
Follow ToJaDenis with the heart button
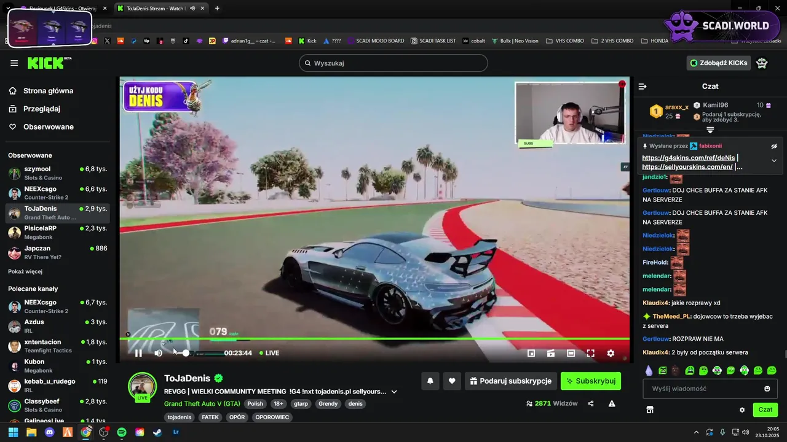pyautogui.click(x=452, y=381)
